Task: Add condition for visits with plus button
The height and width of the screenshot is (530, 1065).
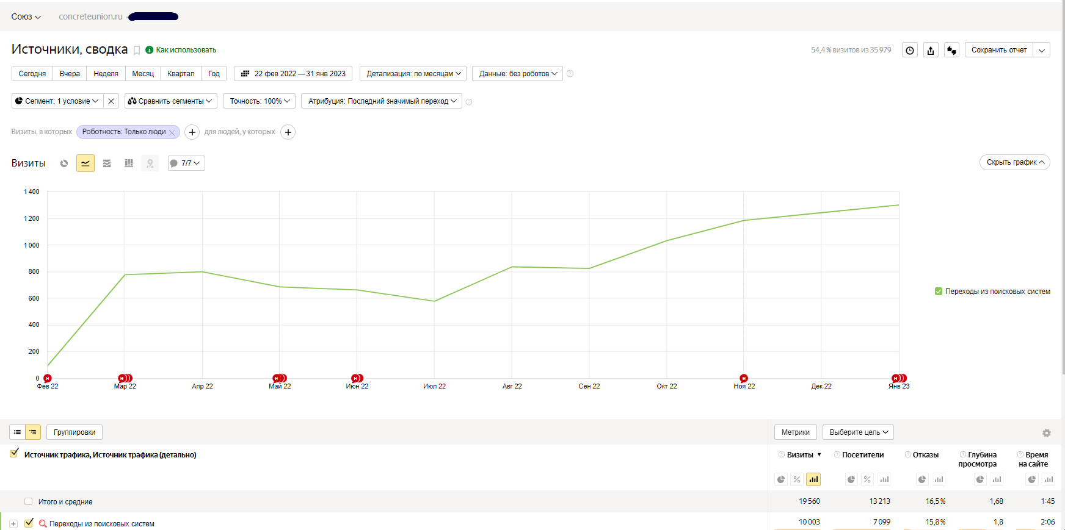Action: (192, 132)
